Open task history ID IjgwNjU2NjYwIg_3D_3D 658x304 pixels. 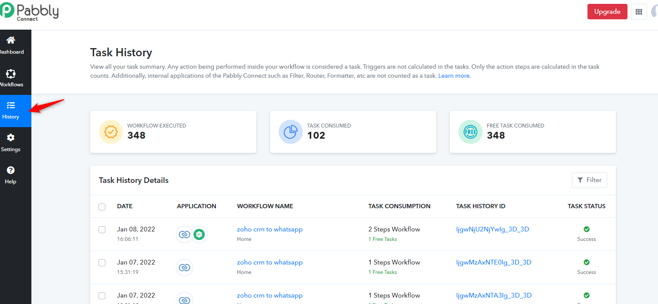pyautogui.click(x=492, y=229)
